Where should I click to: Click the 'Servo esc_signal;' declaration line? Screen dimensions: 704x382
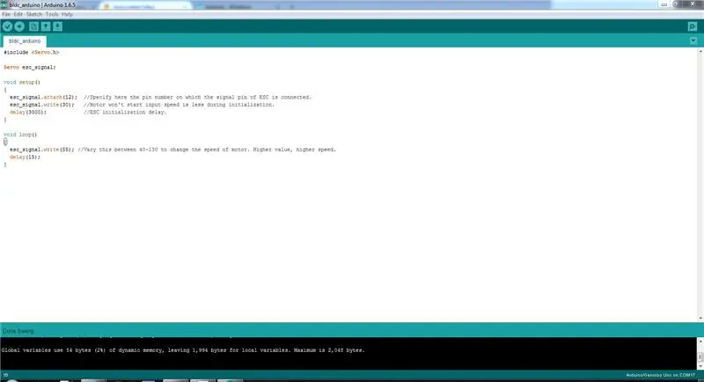pos(30,67)
